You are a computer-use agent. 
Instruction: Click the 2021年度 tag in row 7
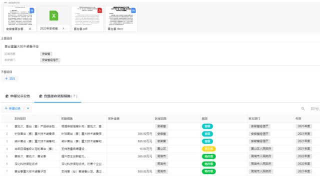[303, 171]
